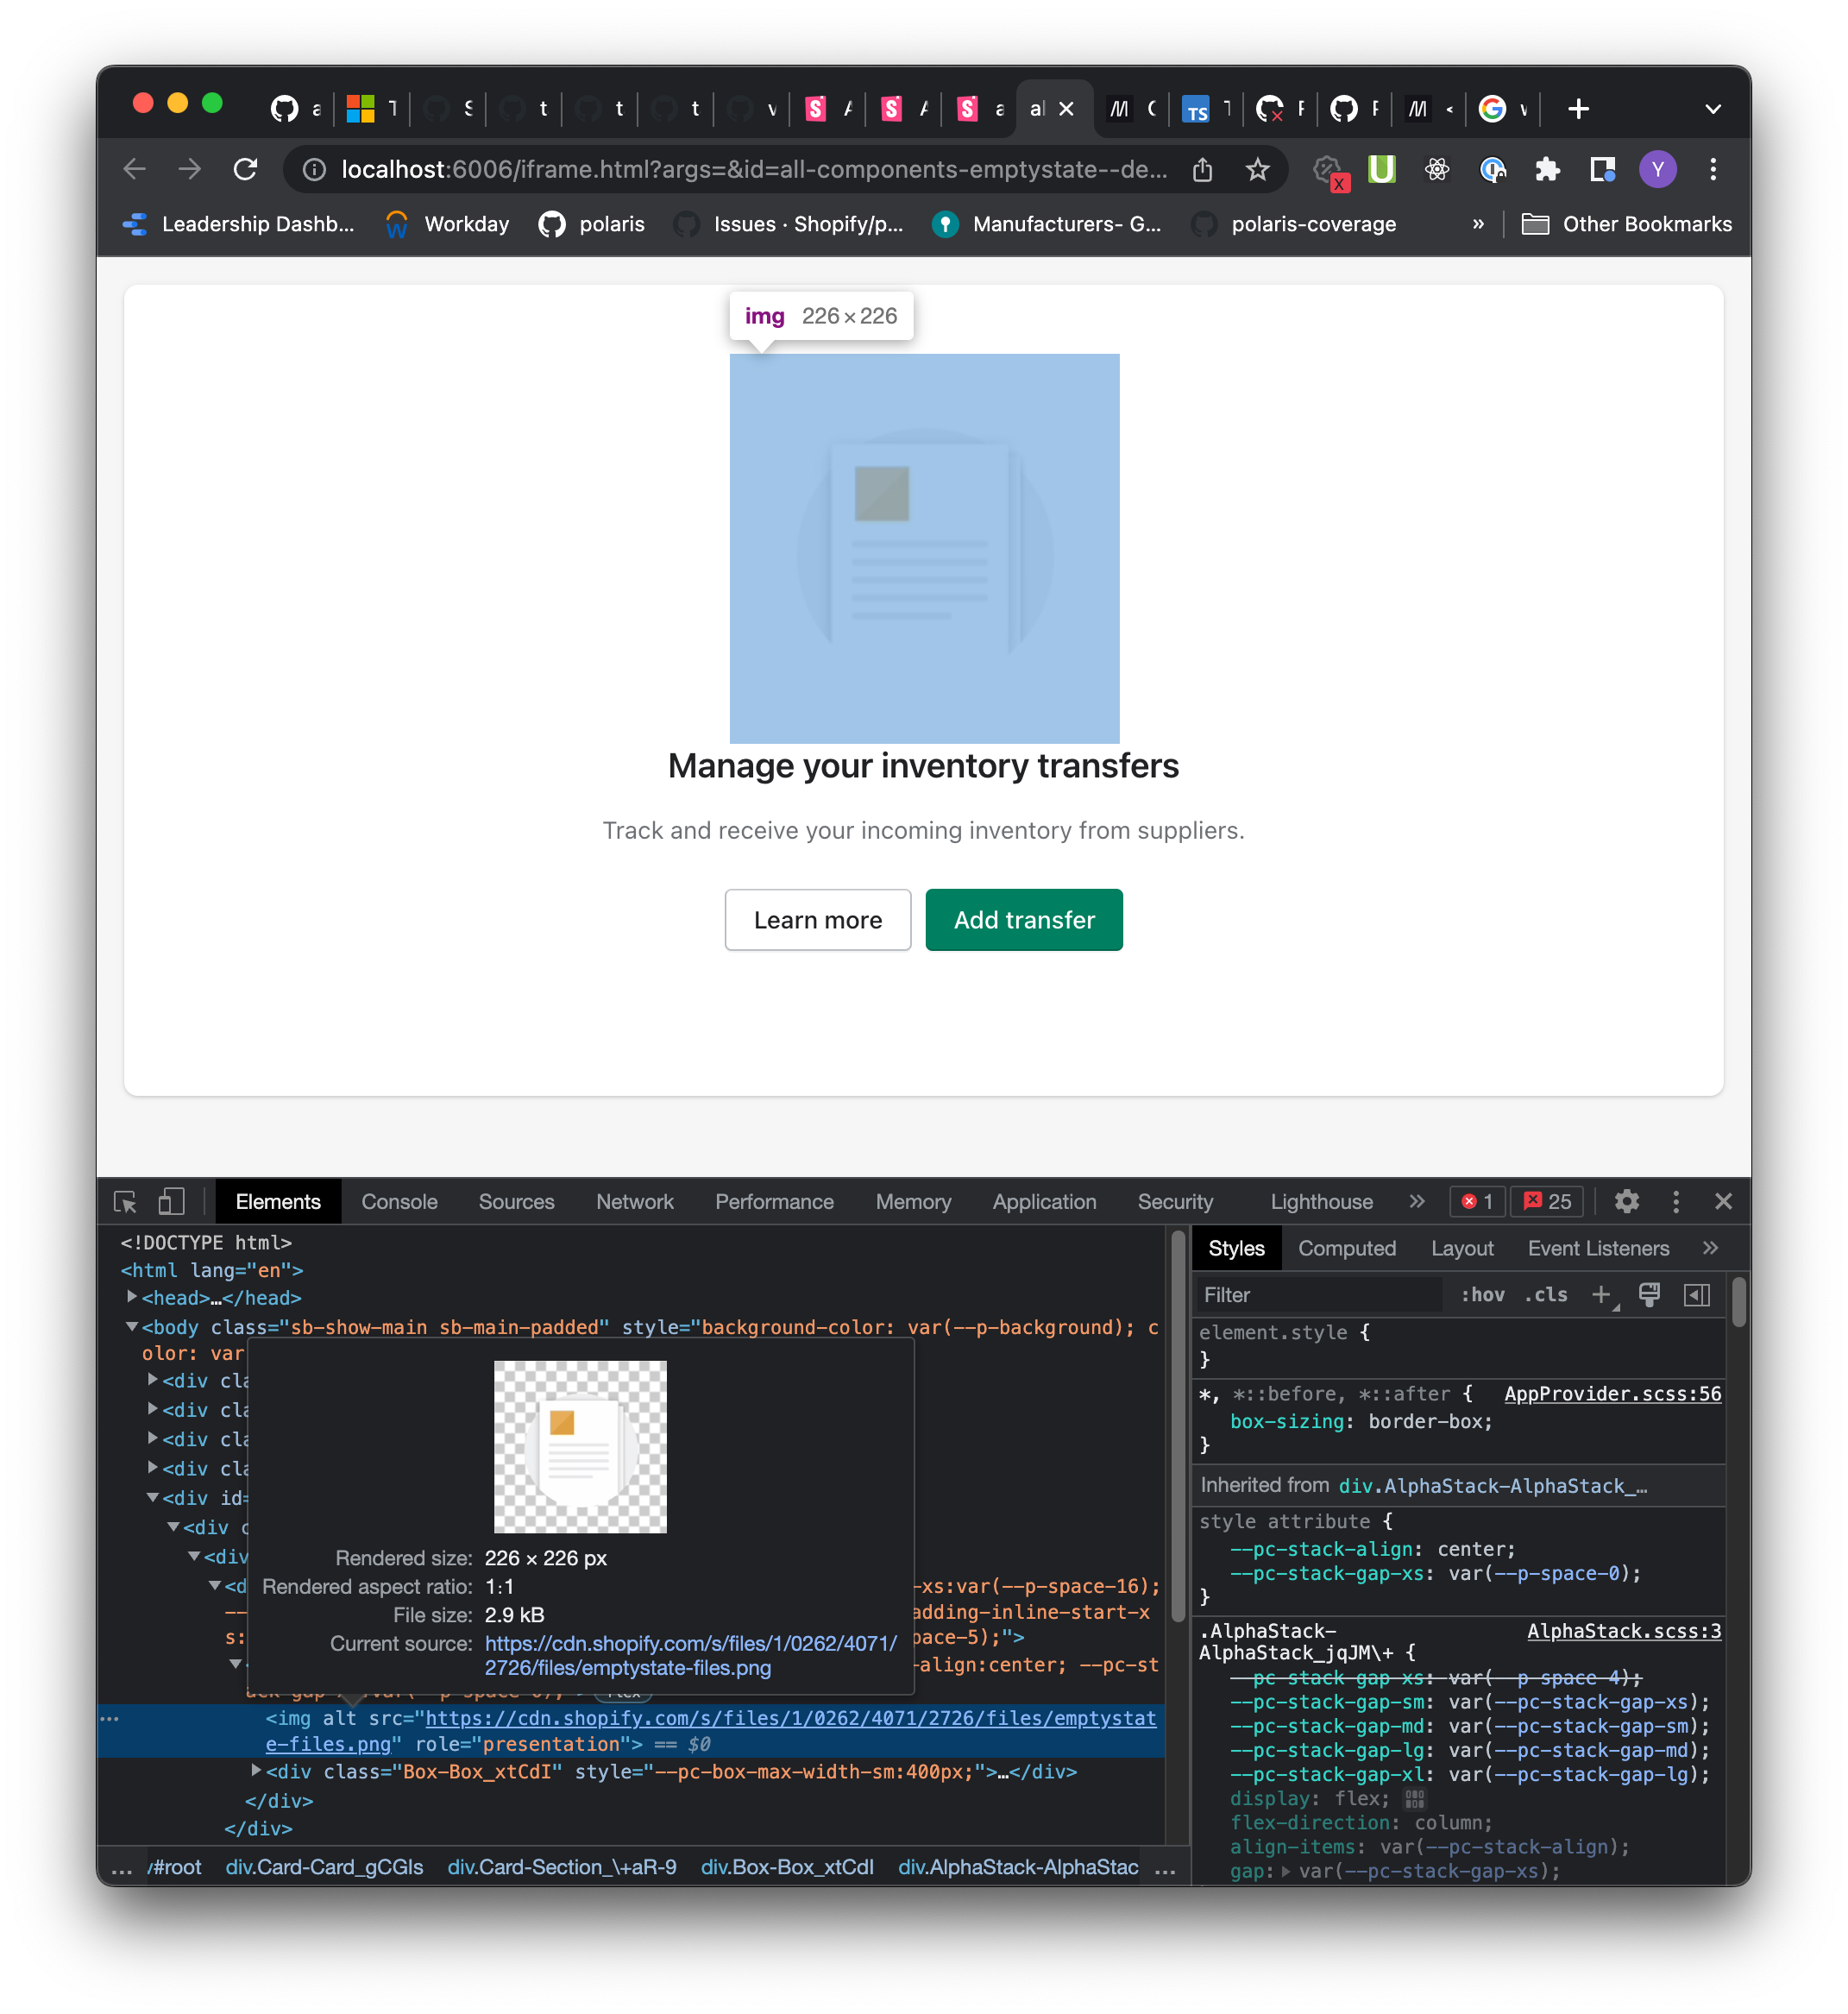Click the Add transfer button
The height and width of the screenshot is (2014, 1848).
tap(1023, 919)
